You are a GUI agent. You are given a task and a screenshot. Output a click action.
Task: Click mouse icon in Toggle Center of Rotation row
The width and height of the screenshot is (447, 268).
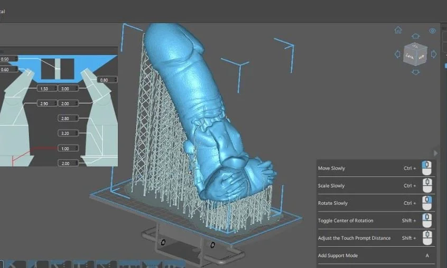click(x=427, y=221)
